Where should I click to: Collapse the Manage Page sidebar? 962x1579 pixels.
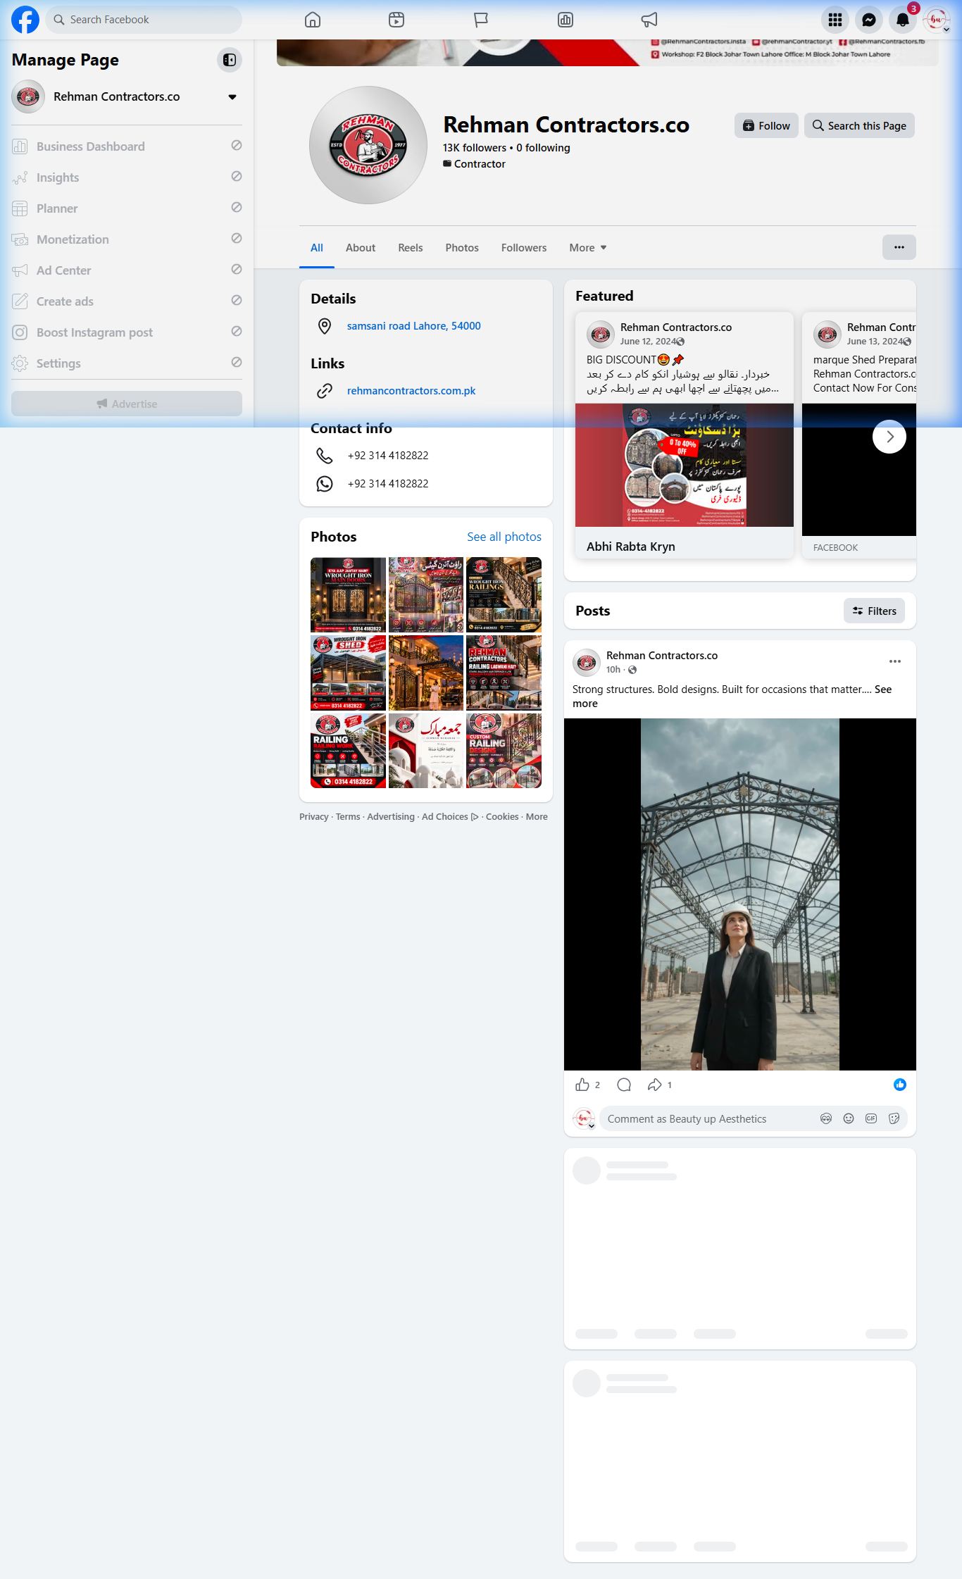click(x=230, y=60)
